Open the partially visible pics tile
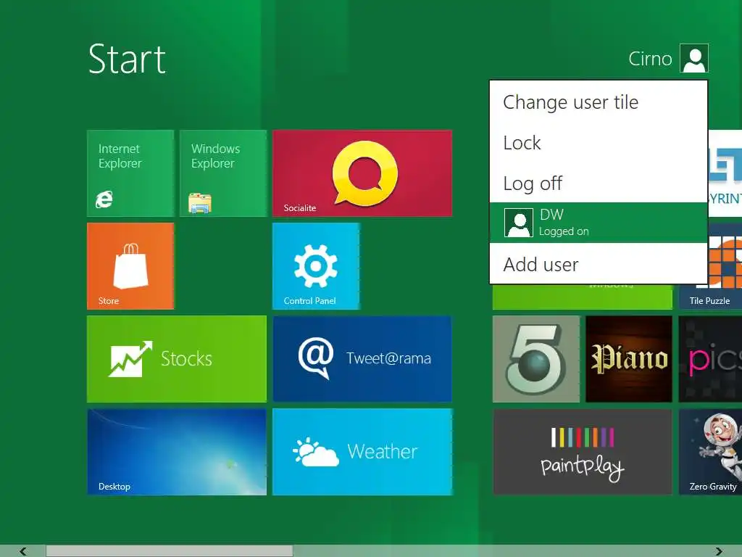The image size is (742, 557). (710, 359)
